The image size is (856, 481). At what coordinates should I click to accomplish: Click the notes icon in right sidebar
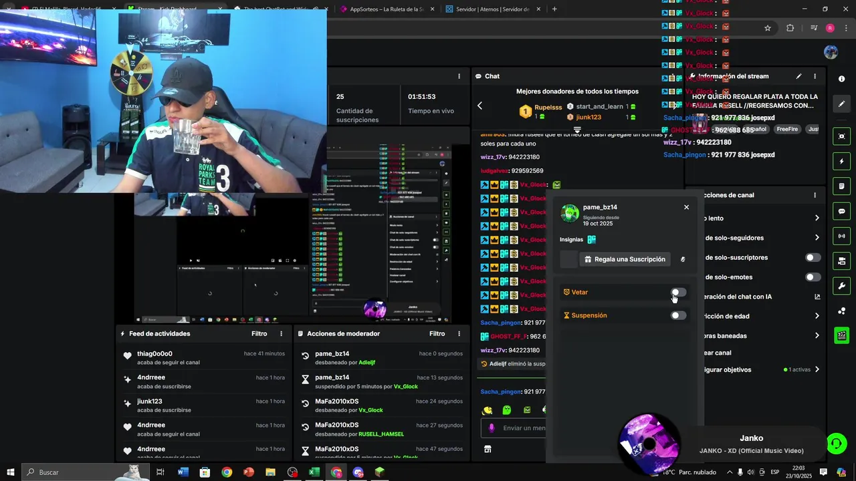(842, 186)
